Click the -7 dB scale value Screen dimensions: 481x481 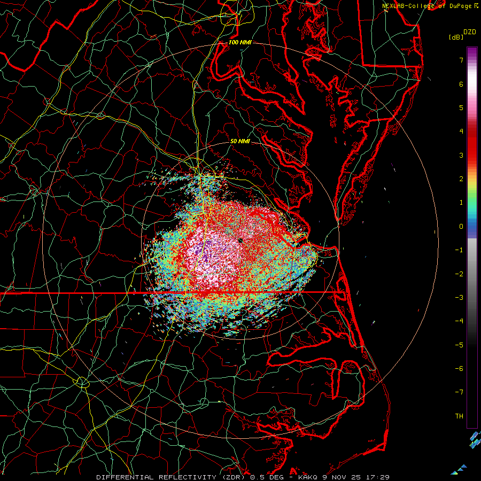point(459,392)
